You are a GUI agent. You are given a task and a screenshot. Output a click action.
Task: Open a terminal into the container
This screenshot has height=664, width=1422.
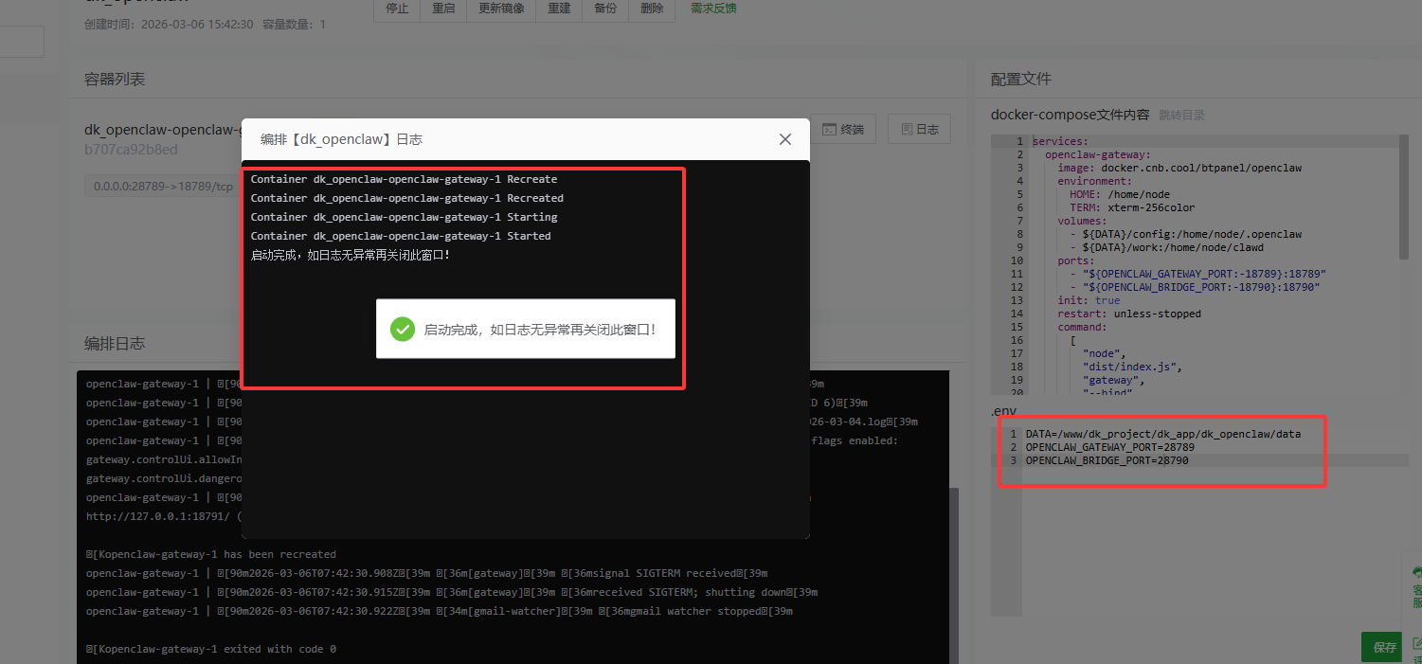(x=843, y=129)
